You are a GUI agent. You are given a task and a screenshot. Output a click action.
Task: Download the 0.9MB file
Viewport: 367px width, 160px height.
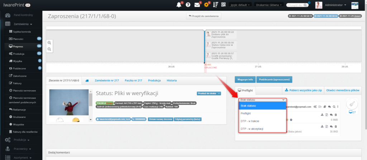point(322,115)
